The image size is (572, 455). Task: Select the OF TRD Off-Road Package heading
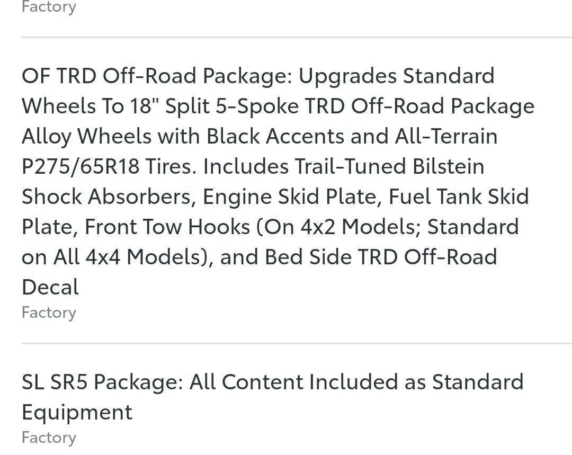[x=157, y=76]
